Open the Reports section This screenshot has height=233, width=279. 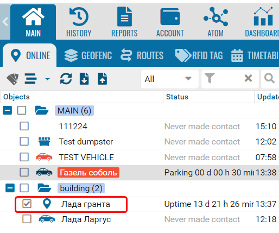[124, 22]
